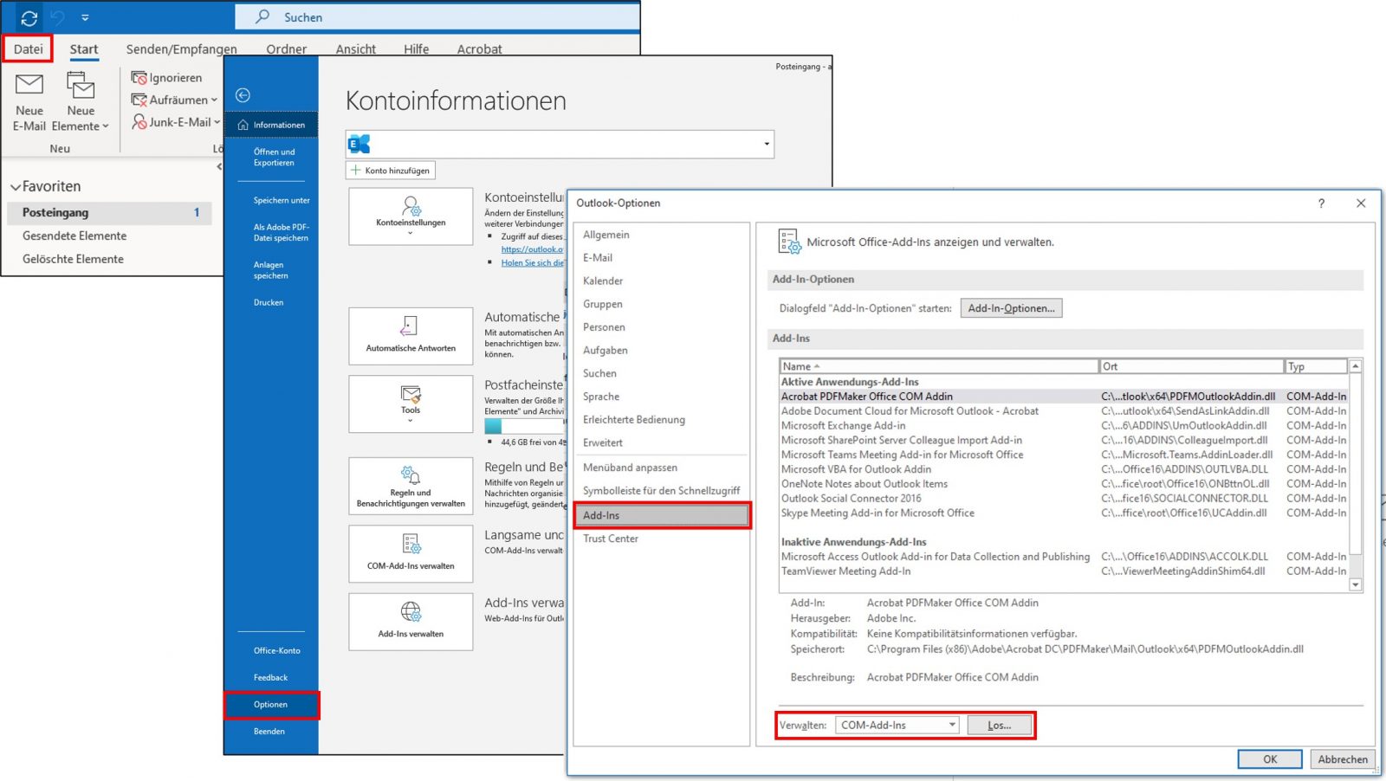
Task: Open the Hilfe ribbon tab
Action: [x=417, y=48]
